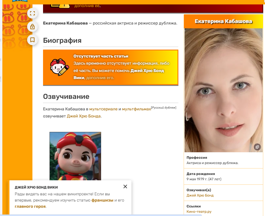The height and width of the screenshot is (216, 265).
Task: Click the wiki logo at top left
Action: point(20,1)
